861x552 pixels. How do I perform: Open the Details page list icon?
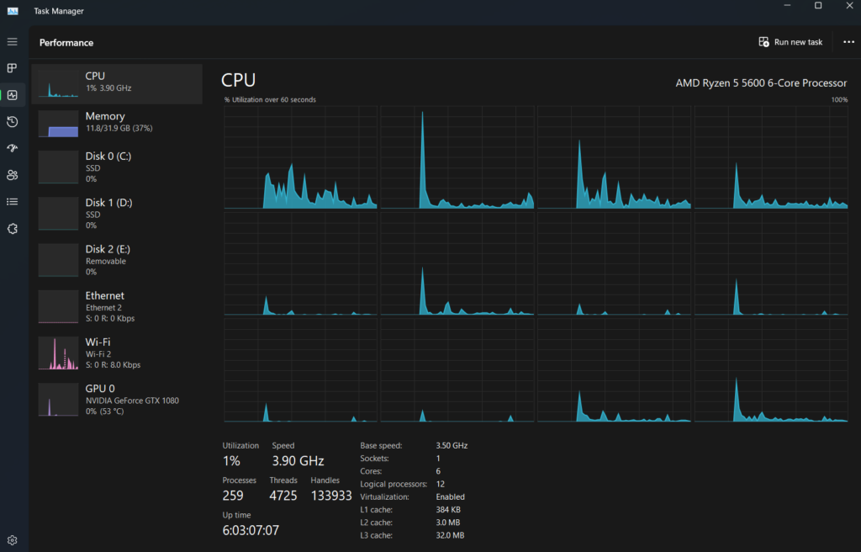12,202
